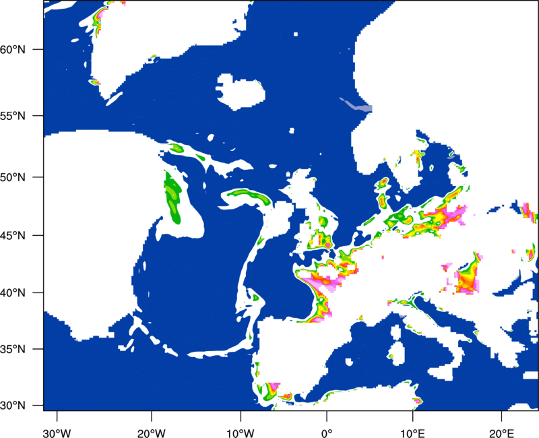This screenshot has height=438, width=539.
Task: Click the 10°W longitude label
Action: [241, 433]
